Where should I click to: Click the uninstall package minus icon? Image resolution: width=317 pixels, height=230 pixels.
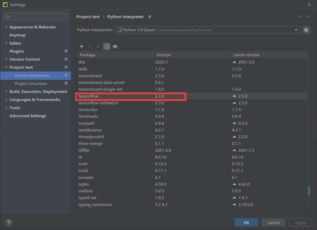point(90,47)
